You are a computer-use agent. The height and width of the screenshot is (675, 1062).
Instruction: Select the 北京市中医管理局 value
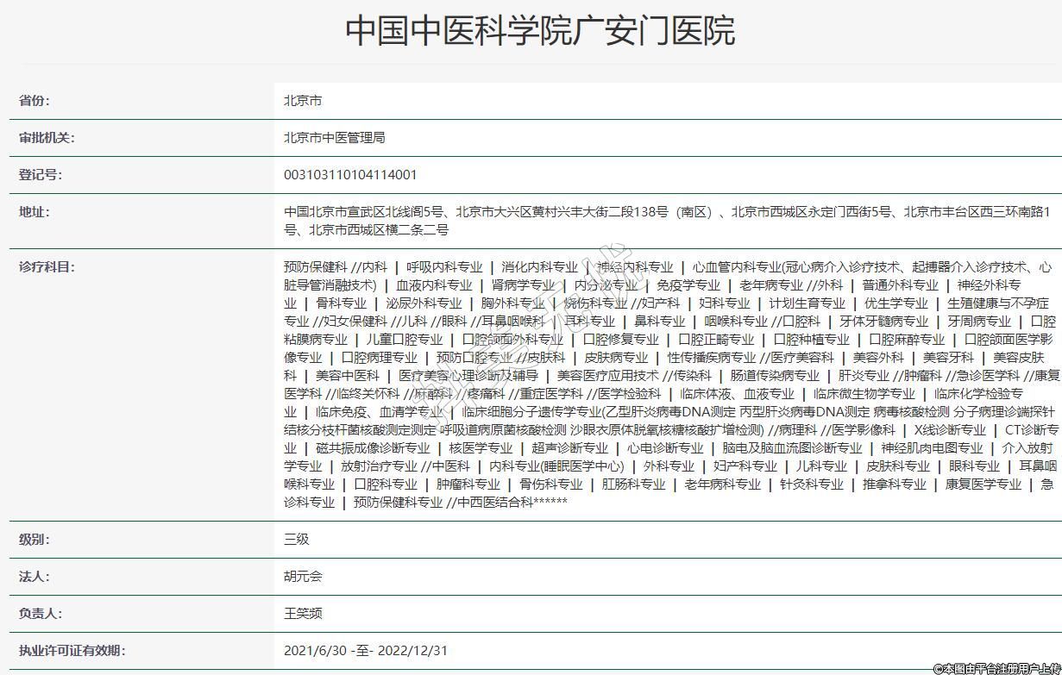click(x=334, y=137)
